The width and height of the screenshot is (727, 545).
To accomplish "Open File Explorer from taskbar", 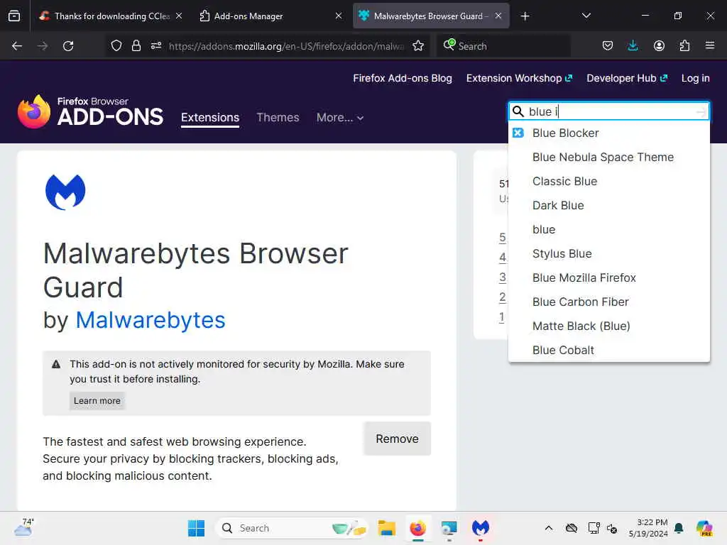I will point(386,528).
